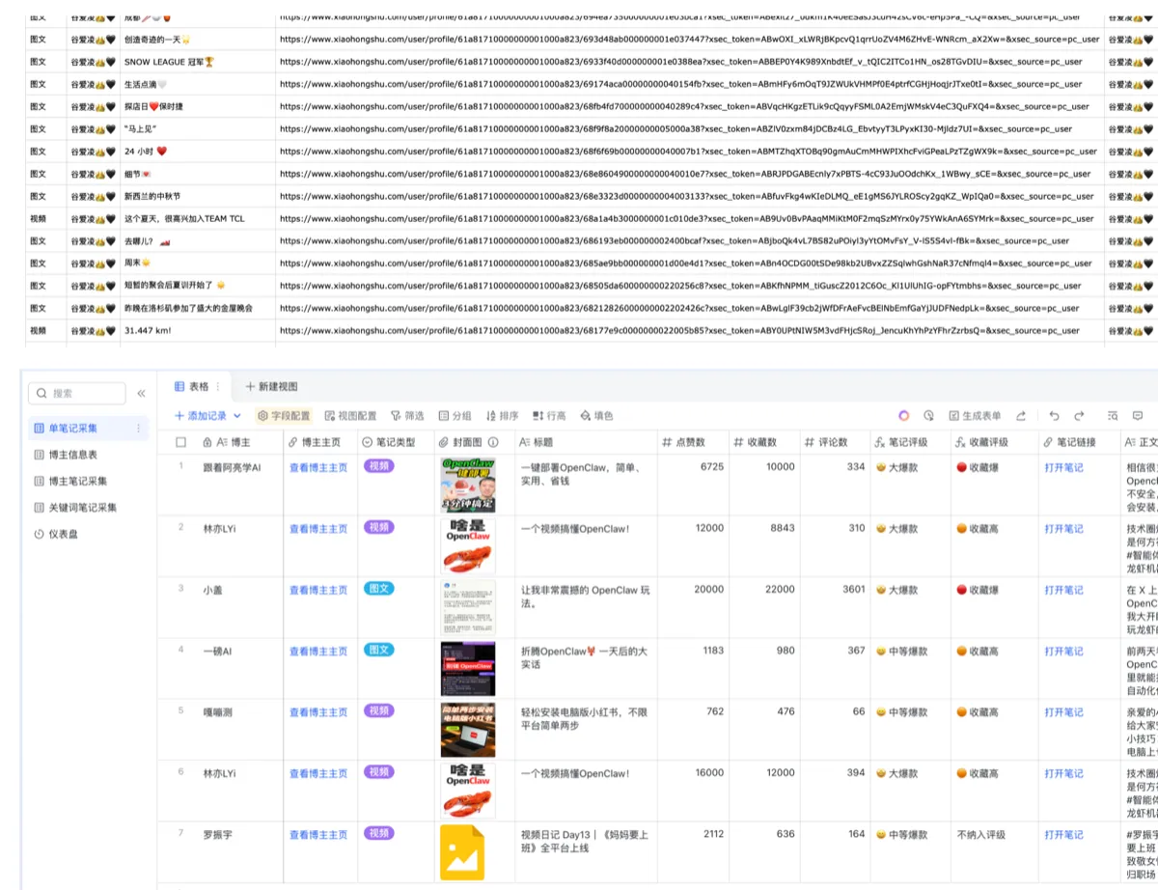Open cover thumbnail in 一磅AI row
The height and width of the screenshot is (890, 1158).
[468, 669]
